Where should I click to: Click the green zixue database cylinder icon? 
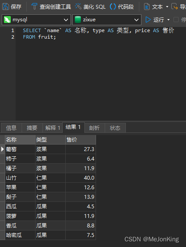78,20
